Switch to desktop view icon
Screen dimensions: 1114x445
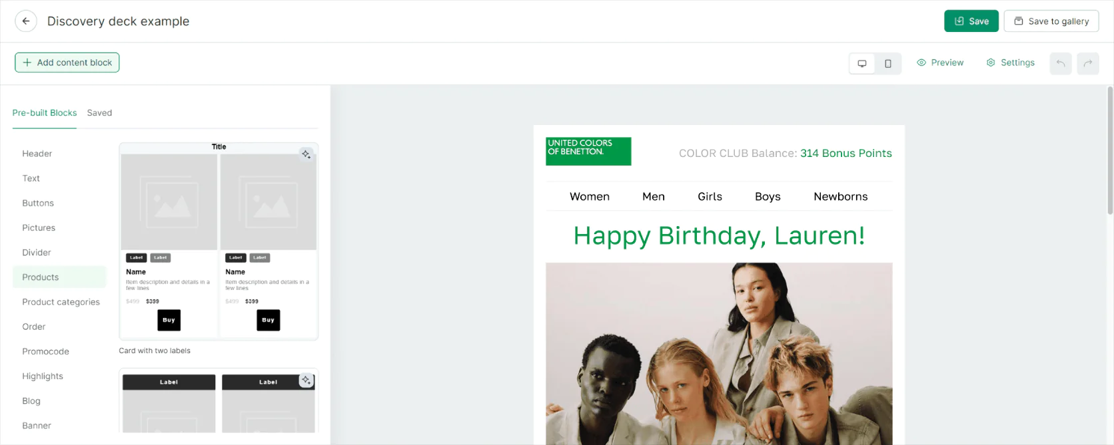(862, 63)
